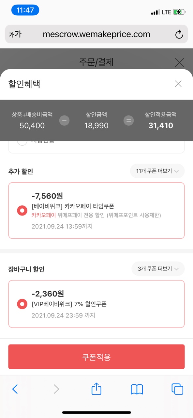The image size is (193, 418).
Task: Open the Safari share sheet icon
Action: pyautogui.click(x=96, y=389)
